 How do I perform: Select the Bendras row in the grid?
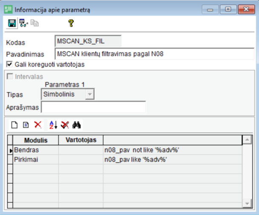point(35,150)
